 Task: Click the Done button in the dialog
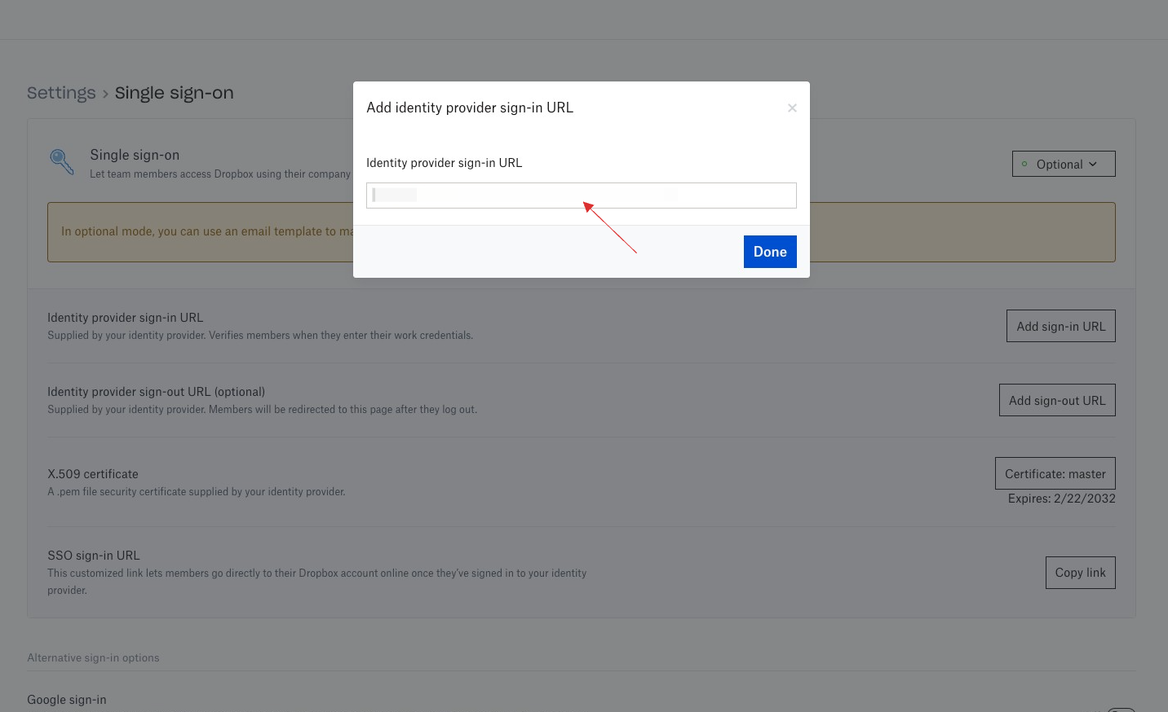click(x=770, y=252)
